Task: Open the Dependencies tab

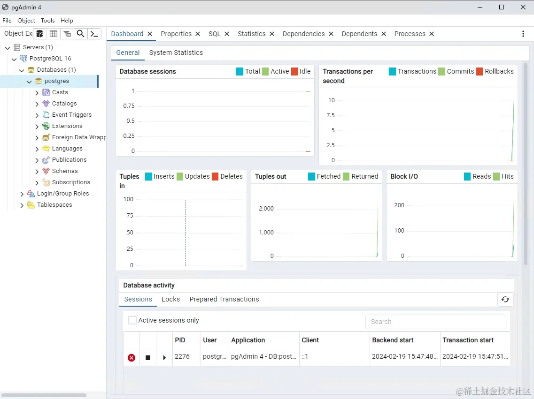Action: click(303, 34)
